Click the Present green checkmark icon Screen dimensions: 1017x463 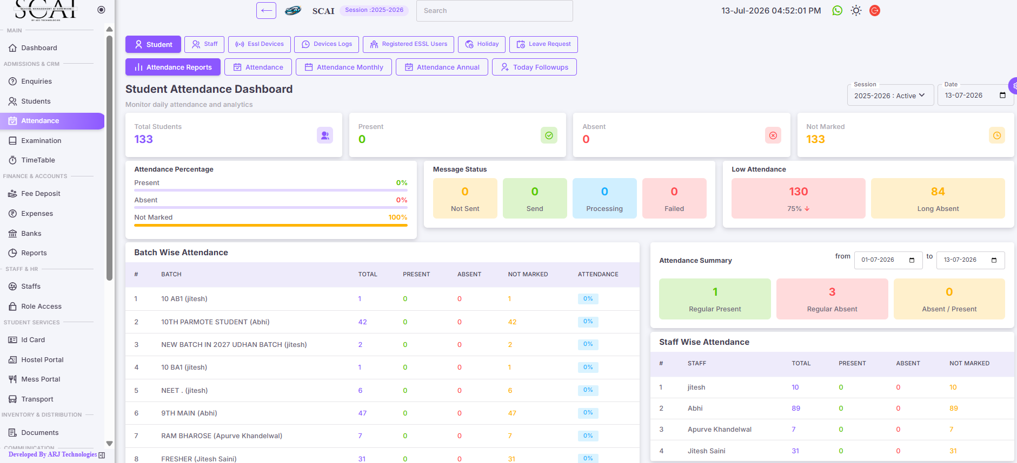(549, 135)
